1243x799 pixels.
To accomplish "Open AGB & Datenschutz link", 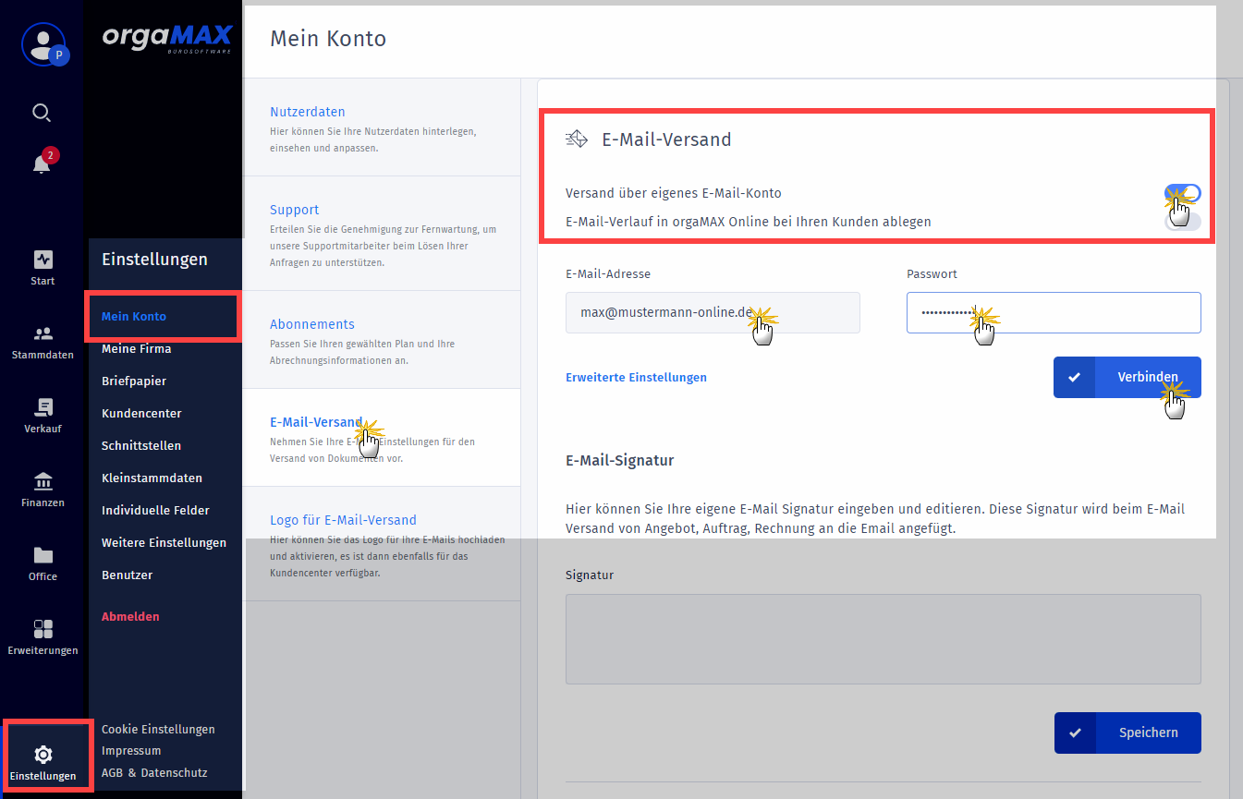I will click(154, 772).
